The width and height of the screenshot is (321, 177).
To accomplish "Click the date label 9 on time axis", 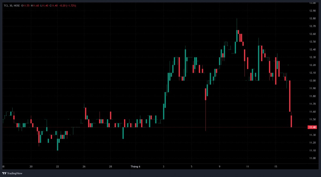I will pyautogui.click(x=220, y=167).
